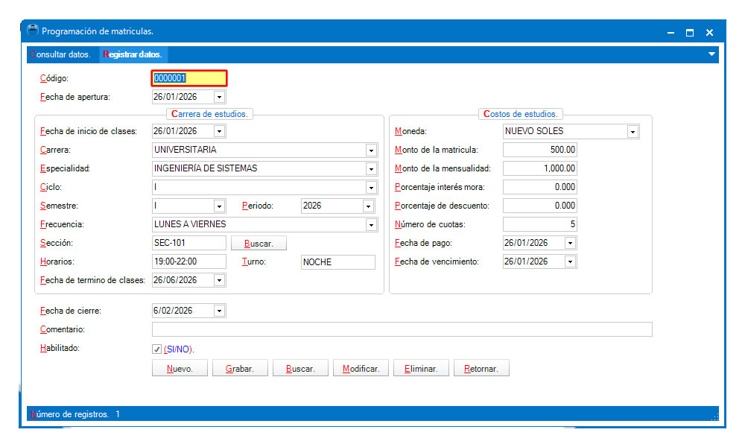Expand the Moneda dropdown
The height and width of the screenshot is (447, 745).
tap(633, 132)
